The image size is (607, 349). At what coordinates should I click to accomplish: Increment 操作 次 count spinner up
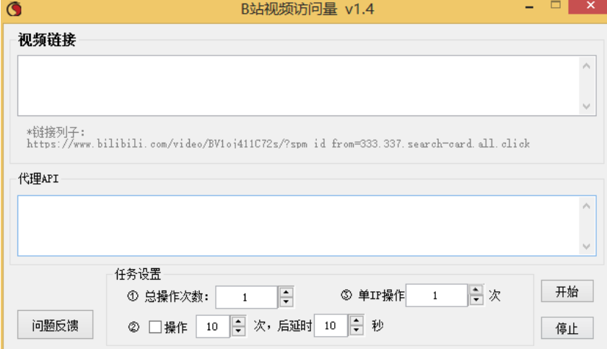tap(239, 322)
